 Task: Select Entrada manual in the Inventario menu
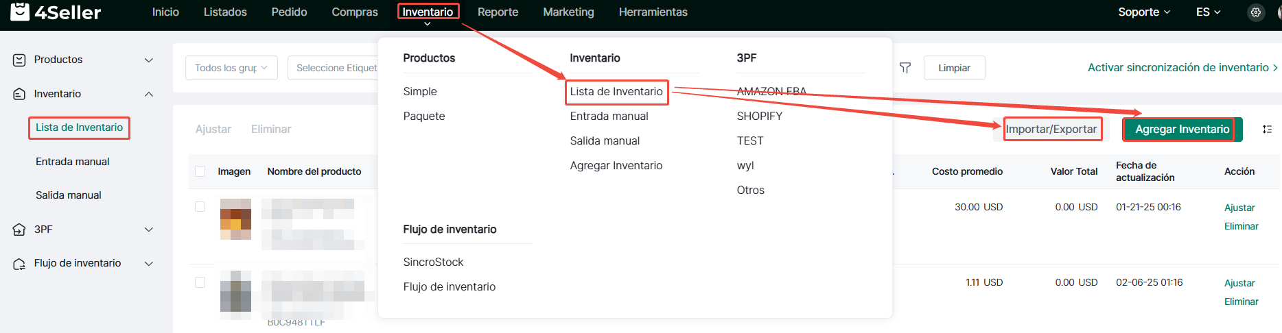coord(609,116)
